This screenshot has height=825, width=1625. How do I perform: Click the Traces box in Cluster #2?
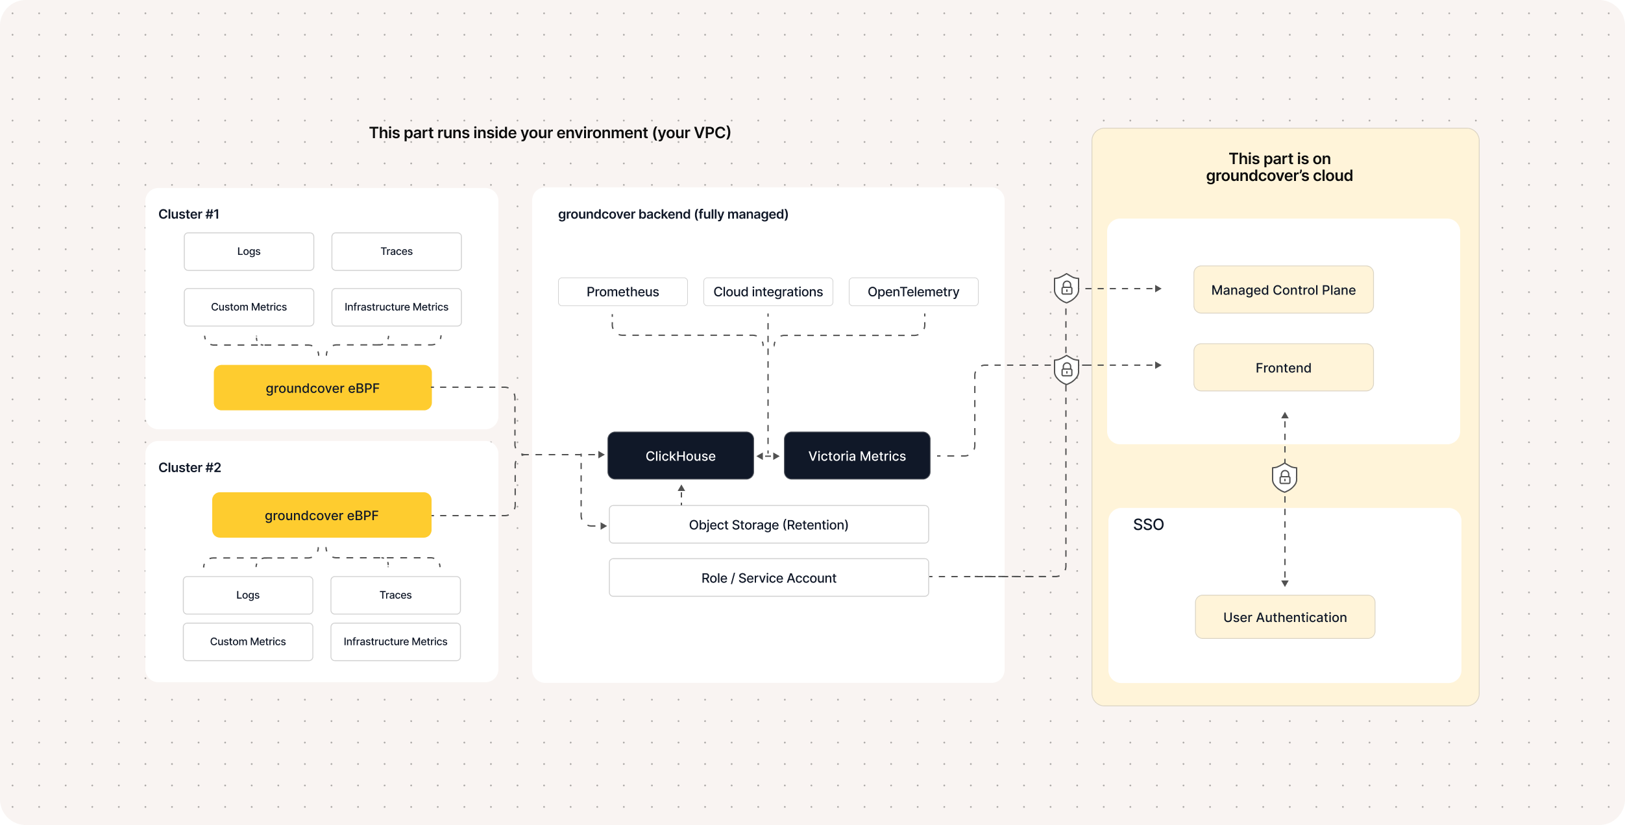coord(396,595)
